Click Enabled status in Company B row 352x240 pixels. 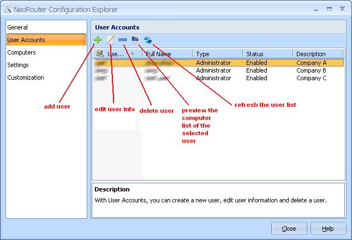pos(256,70)
